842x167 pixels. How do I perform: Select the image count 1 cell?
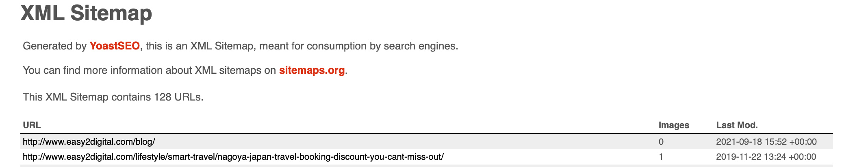click(x=661, y=157)
